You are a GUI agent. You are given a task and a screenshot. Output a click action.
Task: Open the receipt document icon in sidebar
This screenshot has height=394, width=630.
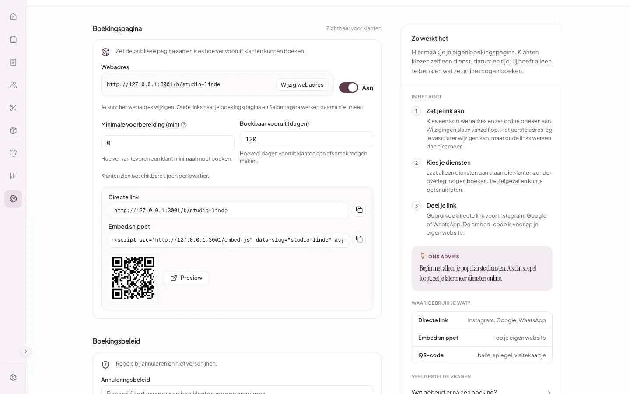tap(13, 62)
